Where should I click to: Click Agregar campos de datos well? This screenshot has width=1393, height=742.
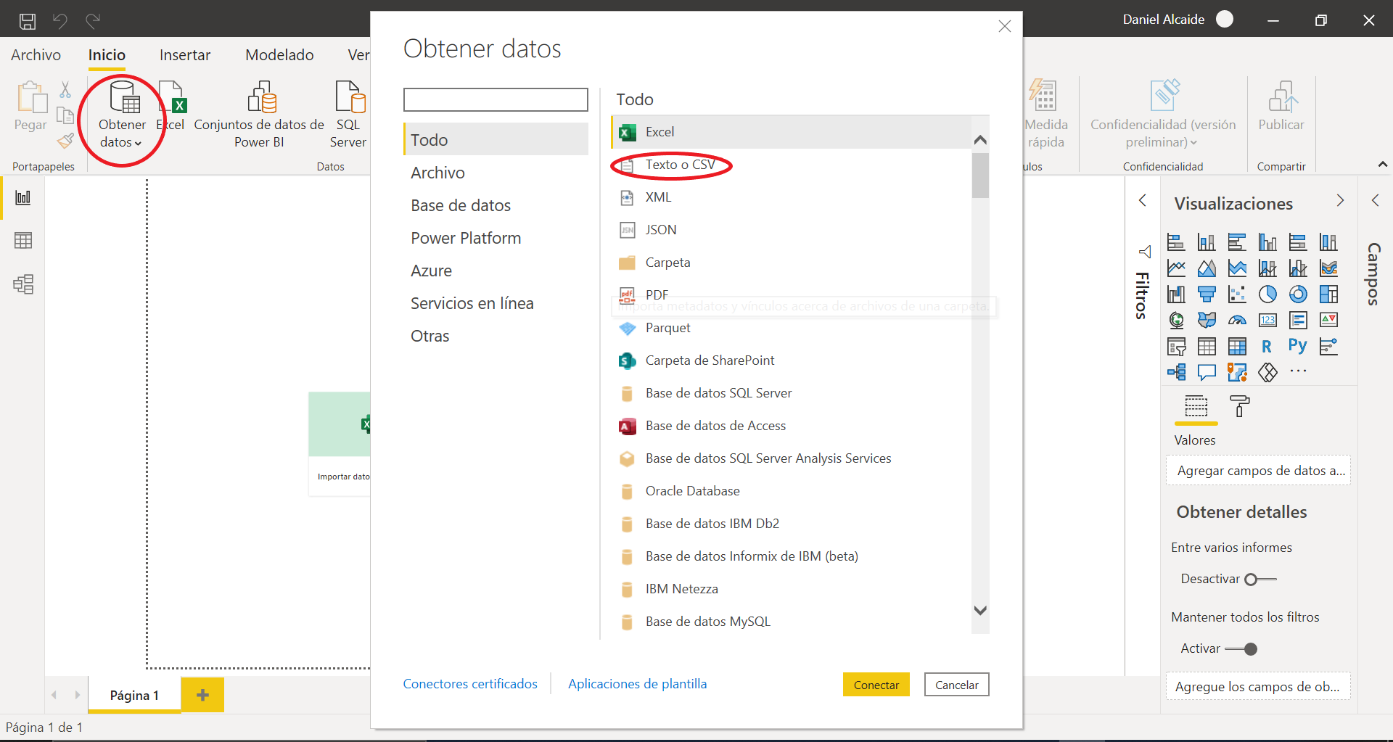pos(1258,471)
